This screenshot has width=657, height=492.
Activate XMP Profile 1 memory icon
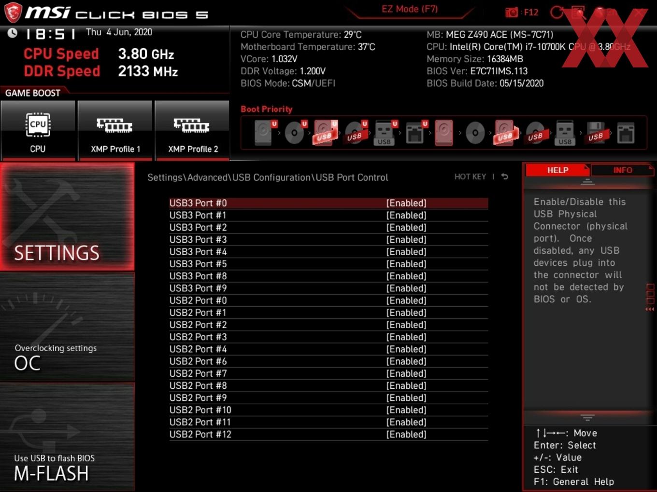(115, 130)
